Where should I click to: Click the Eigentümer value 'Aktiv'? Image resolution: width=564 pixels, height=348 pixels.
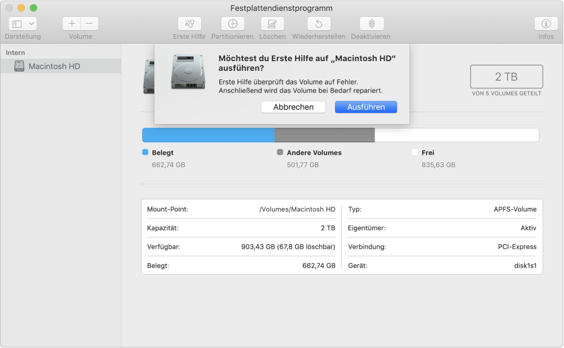click(528, 228)
